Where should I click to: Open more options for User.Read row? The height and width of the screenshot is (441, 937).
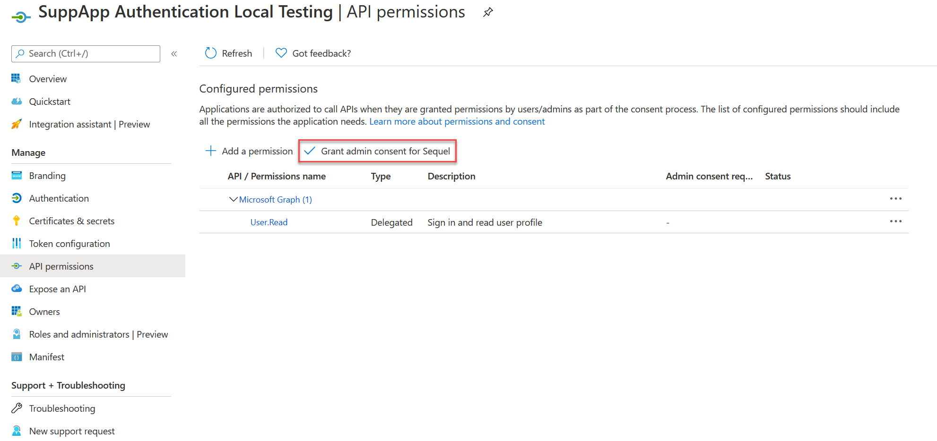[896, 222]
